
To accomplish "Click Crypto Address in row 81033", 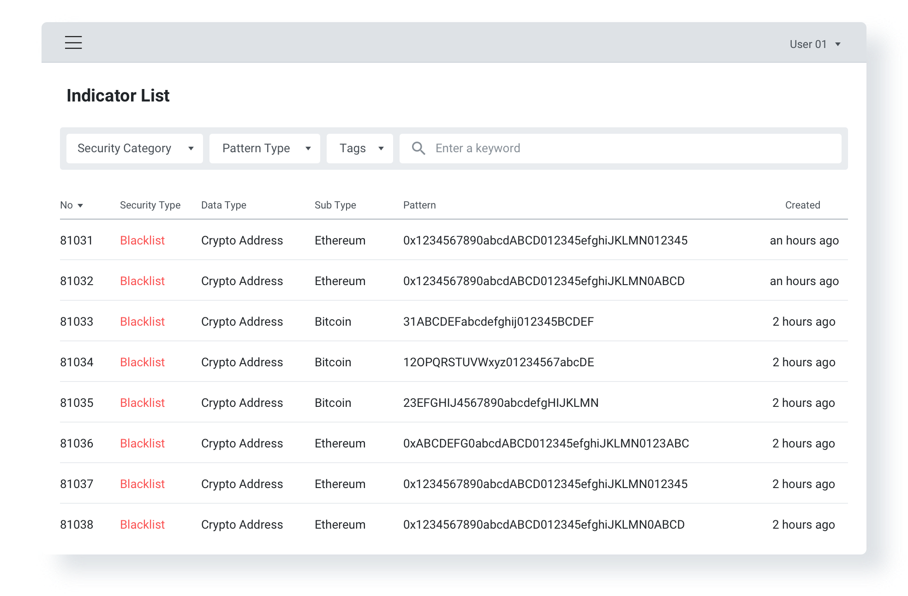I will (242, 322).
